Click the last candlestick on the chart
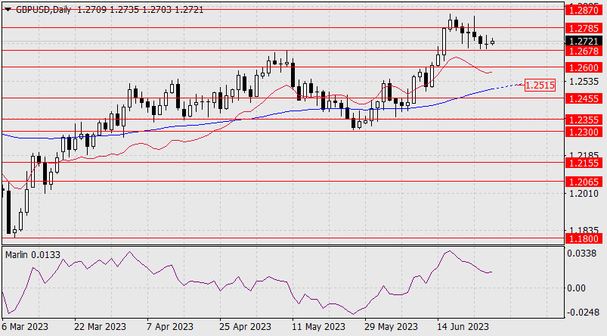The height and width of the screenshot is (336, 607). click(x=492, y=42)
